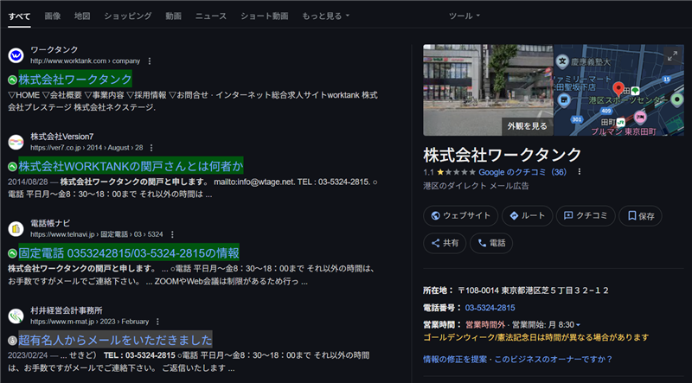Screen dimensions: 692x383
Task: Click the 慶應義塾大 school marker on map
Action: [x=562, y=61]
